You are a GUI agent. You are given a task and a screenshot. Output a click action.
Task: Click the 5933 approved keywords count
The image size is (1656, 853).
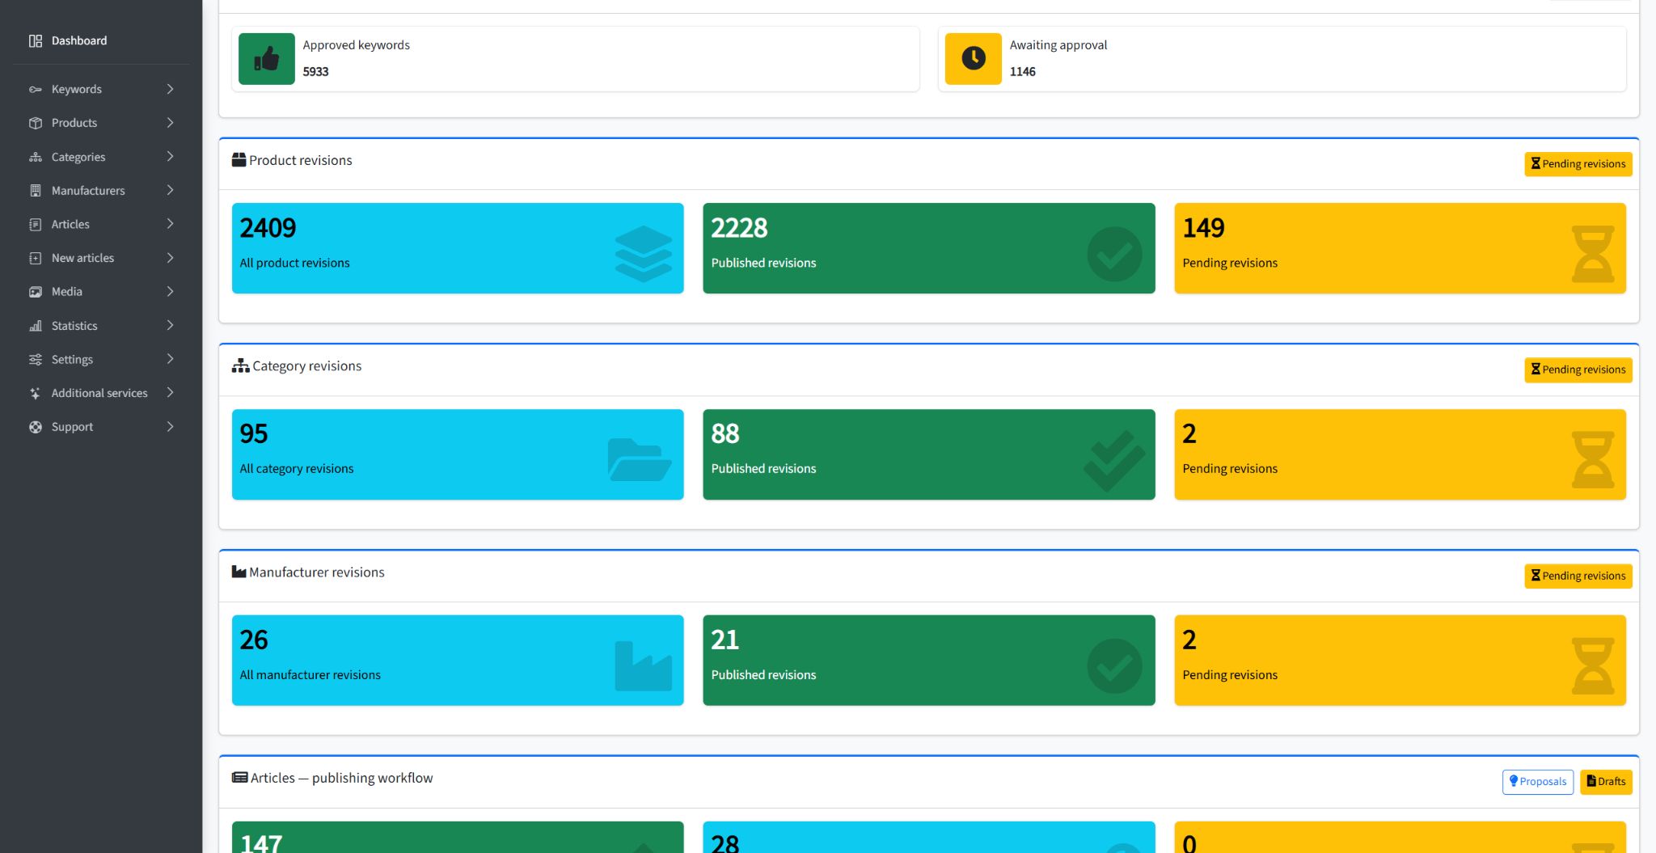point(315,71)
